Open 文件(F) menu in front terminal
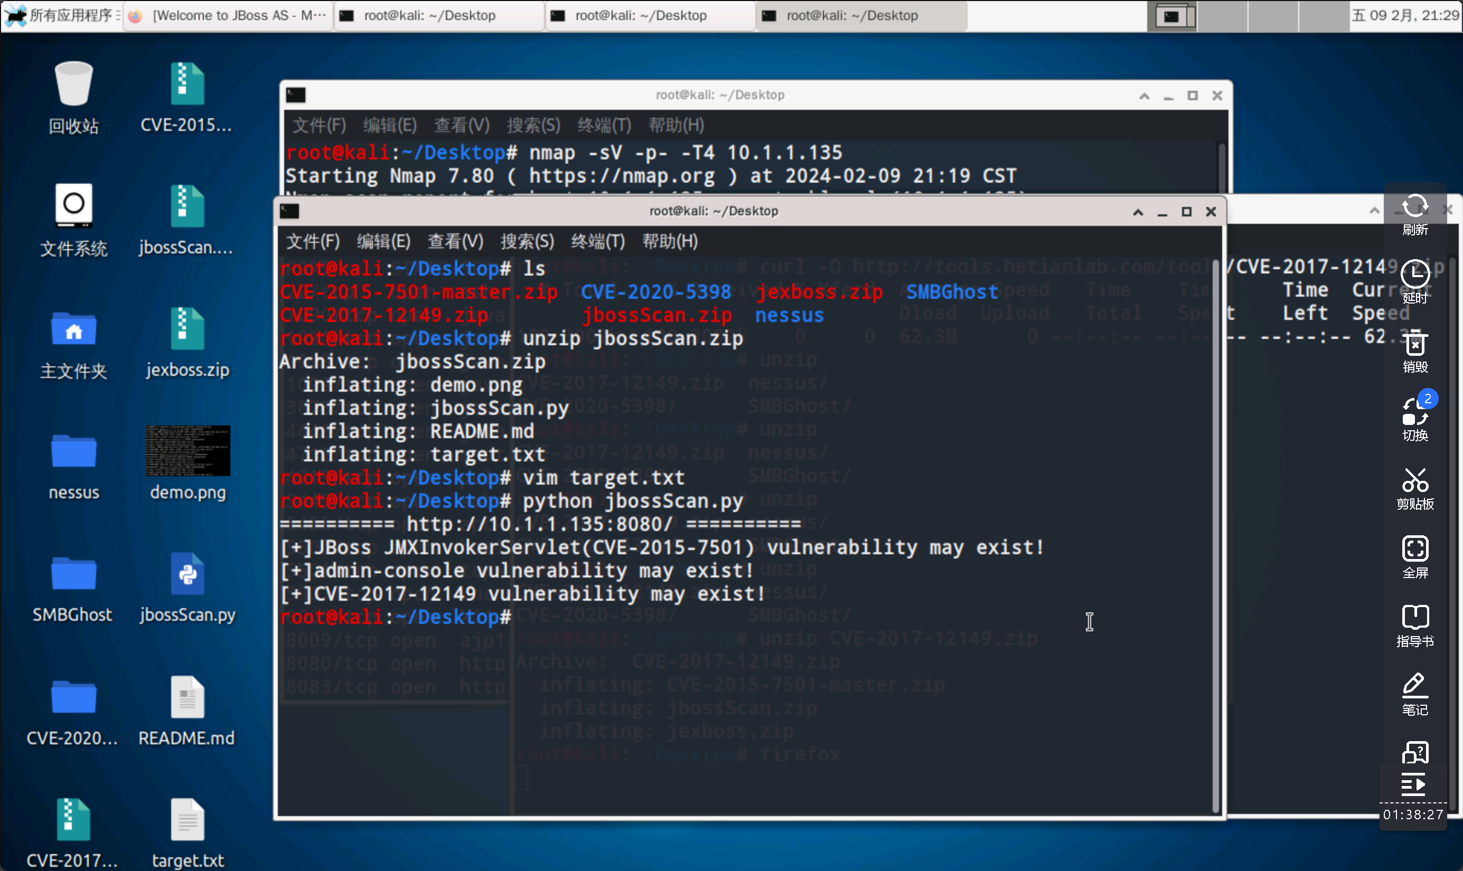The image size is (1463, 871). coord(312,241)
